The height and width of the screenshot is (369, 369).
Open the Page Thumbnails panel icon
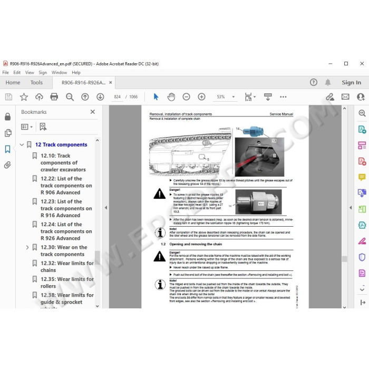point(8,133)
